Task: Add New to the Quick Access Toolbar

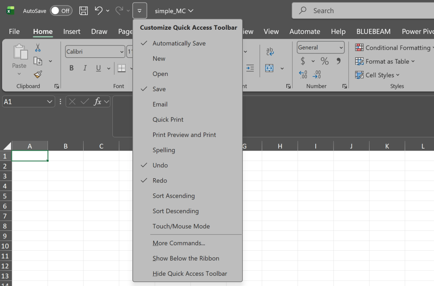Action: click(188, 59)
